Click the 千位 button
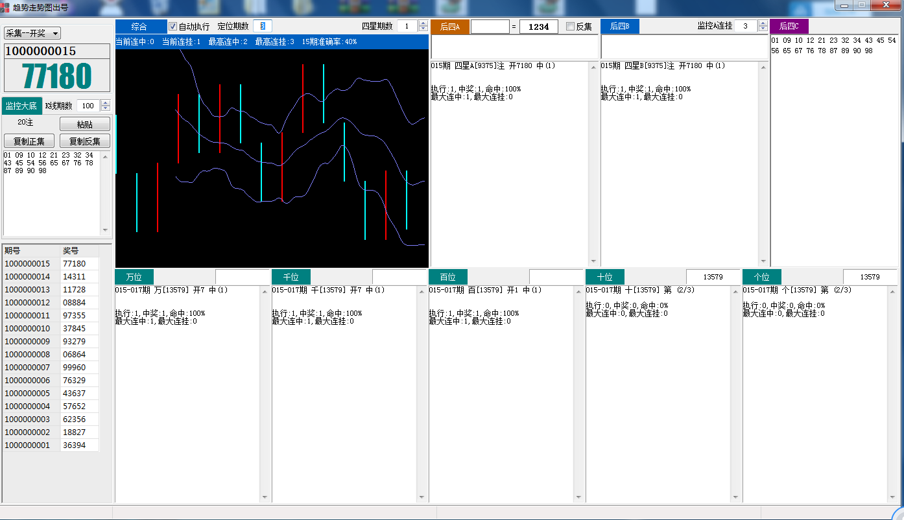This screenshot has height=520, width=904. coord(291,277)
